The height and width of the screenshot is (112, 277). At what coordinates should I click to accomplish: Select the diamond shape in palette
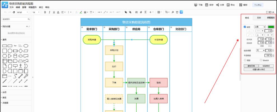tap(20, 51)
